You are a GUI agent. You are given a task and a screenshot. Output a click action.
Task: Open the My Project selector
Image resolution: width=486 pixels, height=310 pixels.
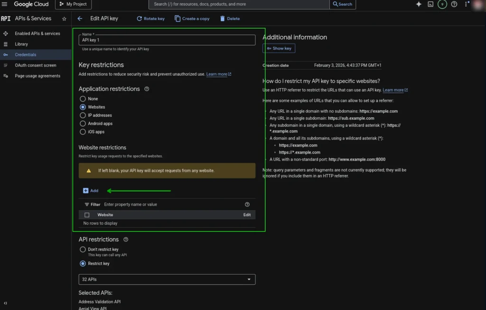click(73, 4)
